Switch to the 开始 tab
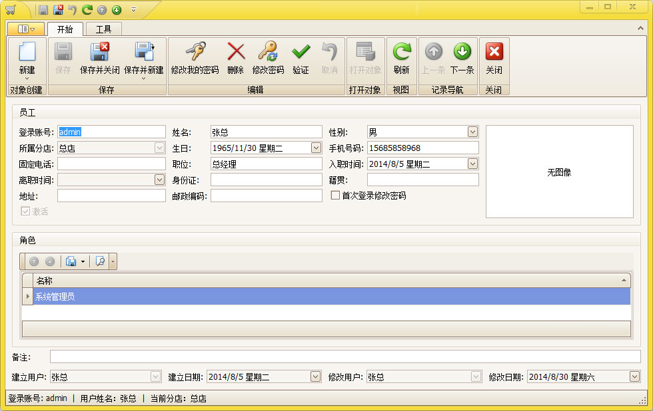 coord(65,29)
